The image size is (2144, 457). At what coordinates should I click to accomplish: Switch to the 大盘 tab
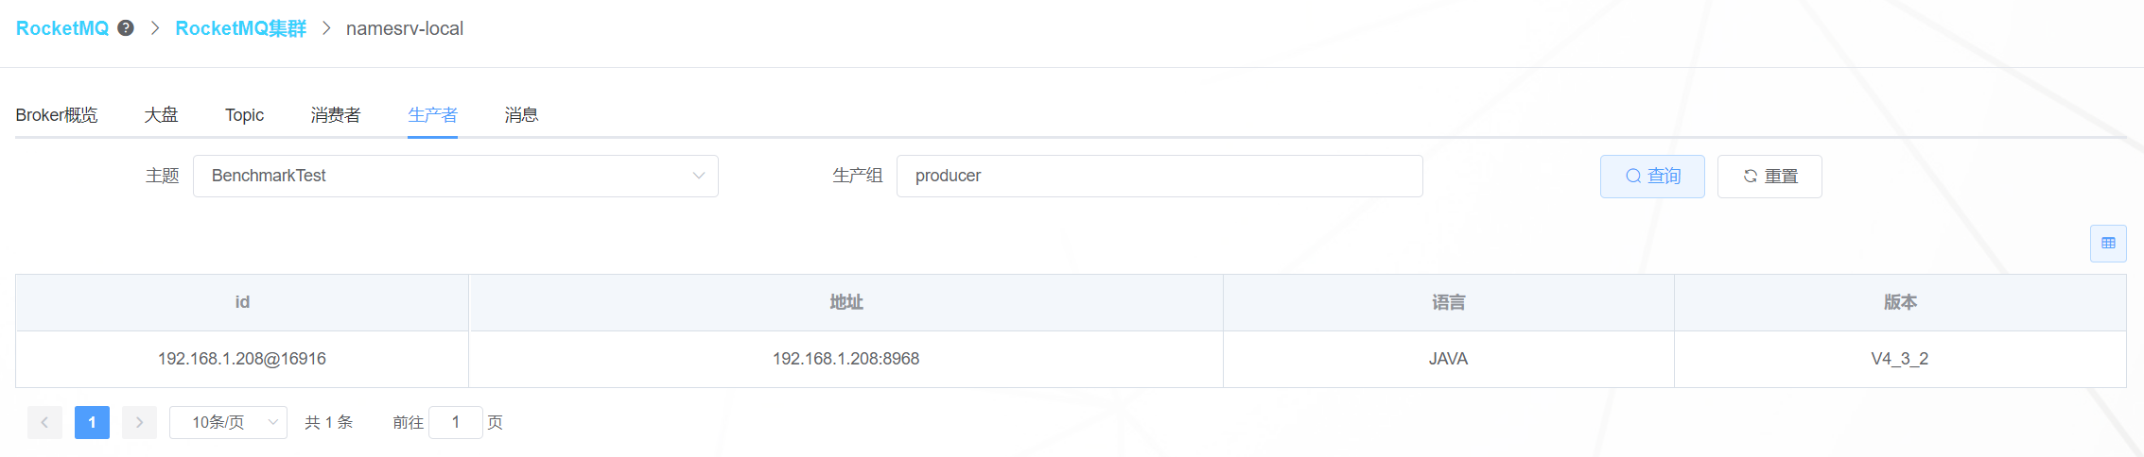point(161,115)
